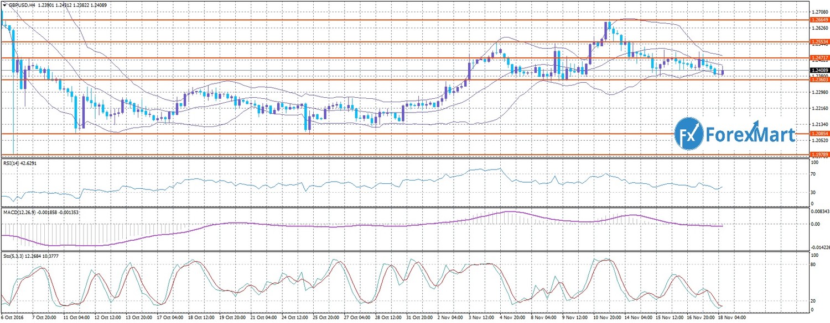Click the ForexMart FX circle logo

(689, 134)
